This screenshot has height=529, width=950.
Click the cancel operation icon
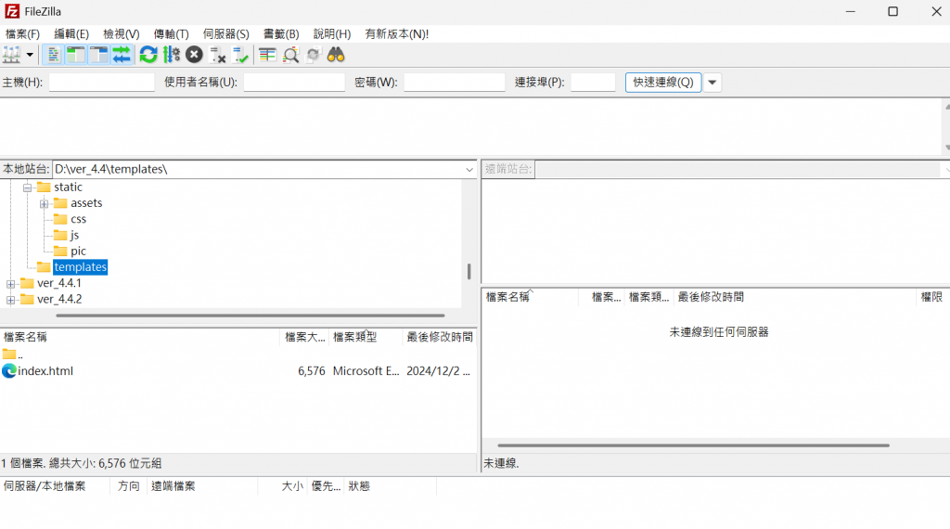194,55
